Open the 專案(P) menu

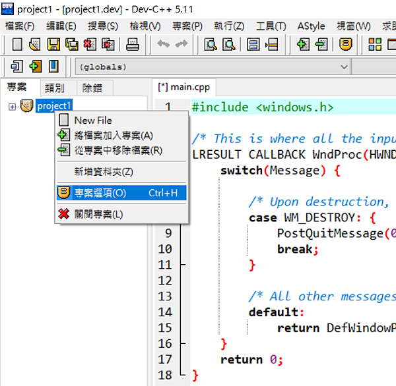[x=187, y=26]
